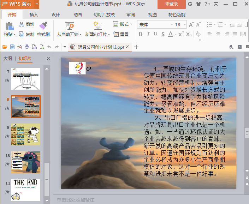Toggle animation star on slide 8
249x204 pixels.
(x=7, y=108)
